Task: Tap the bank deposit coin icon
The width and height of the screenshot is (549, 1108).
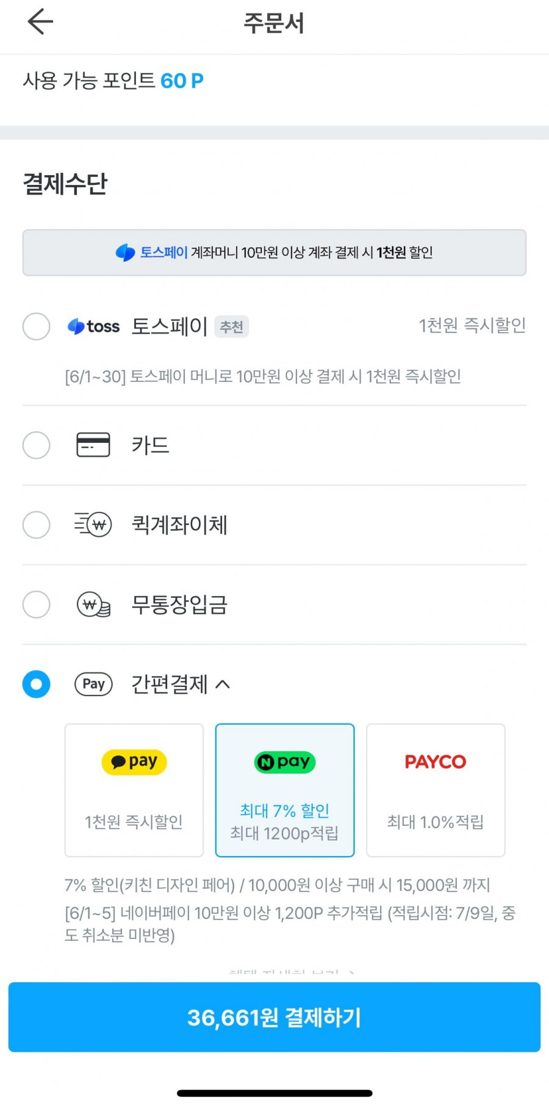Action: pyautogui.click(x=93, y=605)
